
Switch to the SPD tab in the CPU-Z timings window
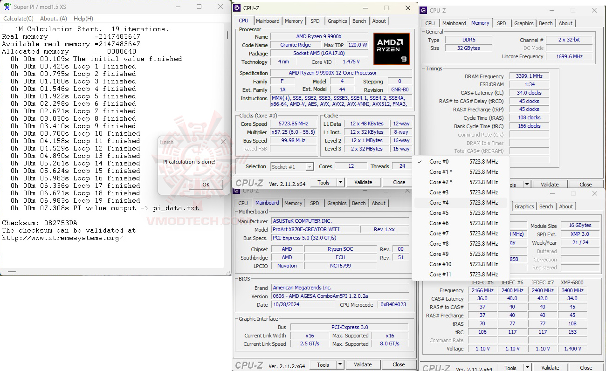click(x=502, y=23)
